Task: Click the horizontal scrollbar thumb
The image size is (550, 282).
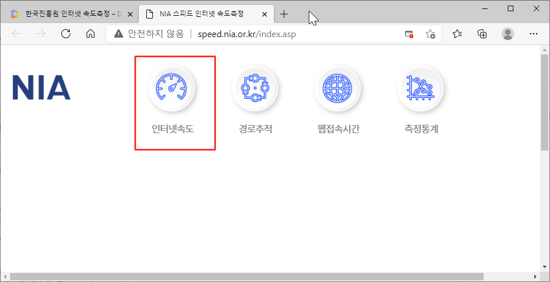Action: (247, 276)
